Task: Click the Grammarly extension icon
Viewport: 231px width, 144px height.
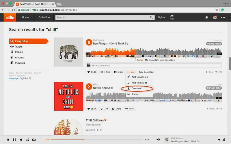Action: pyautogui.click(x=223, y=10)
